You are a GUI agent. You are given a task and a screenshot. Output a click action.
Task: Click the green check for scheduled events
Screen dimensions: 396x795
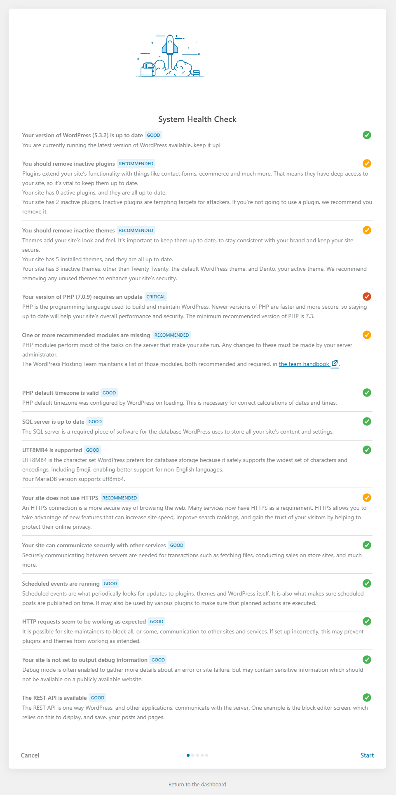[x=367, y=583]
